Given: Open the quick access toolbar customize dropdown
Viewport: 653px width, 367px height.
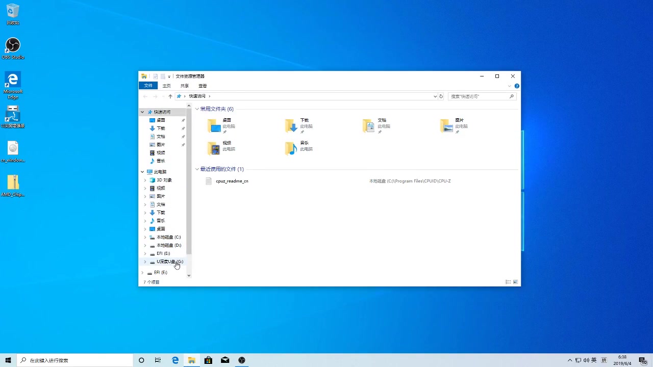Looking at the screenshot, I should coord(169,76).
